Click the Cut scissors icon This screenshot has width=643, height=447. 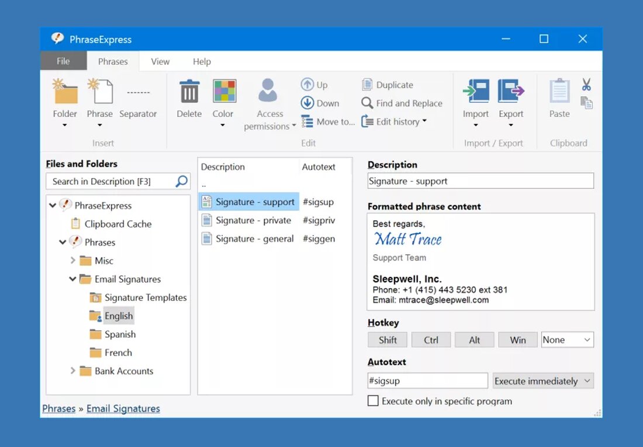click(586, 85)
